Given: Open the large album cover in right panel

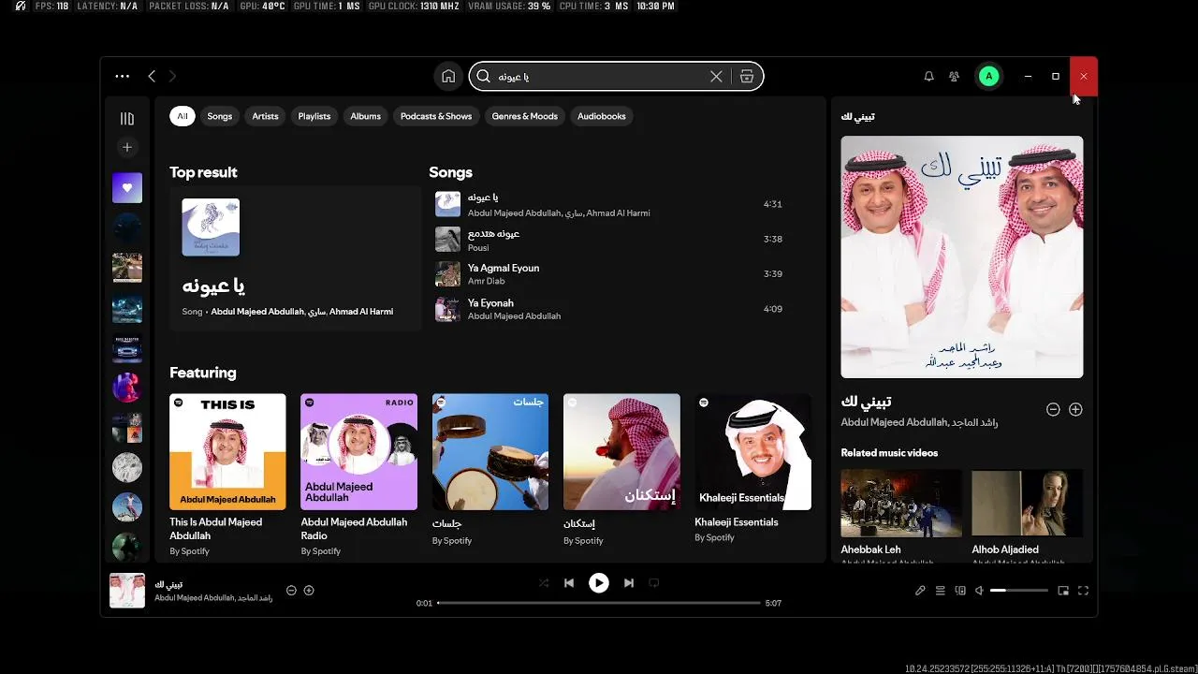Looking at the screenshot, I should [x=962, y=257].
